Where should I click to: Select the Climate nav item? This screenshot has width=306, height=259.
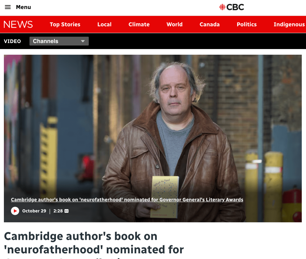pyautogui.click(x=139, y=25)
